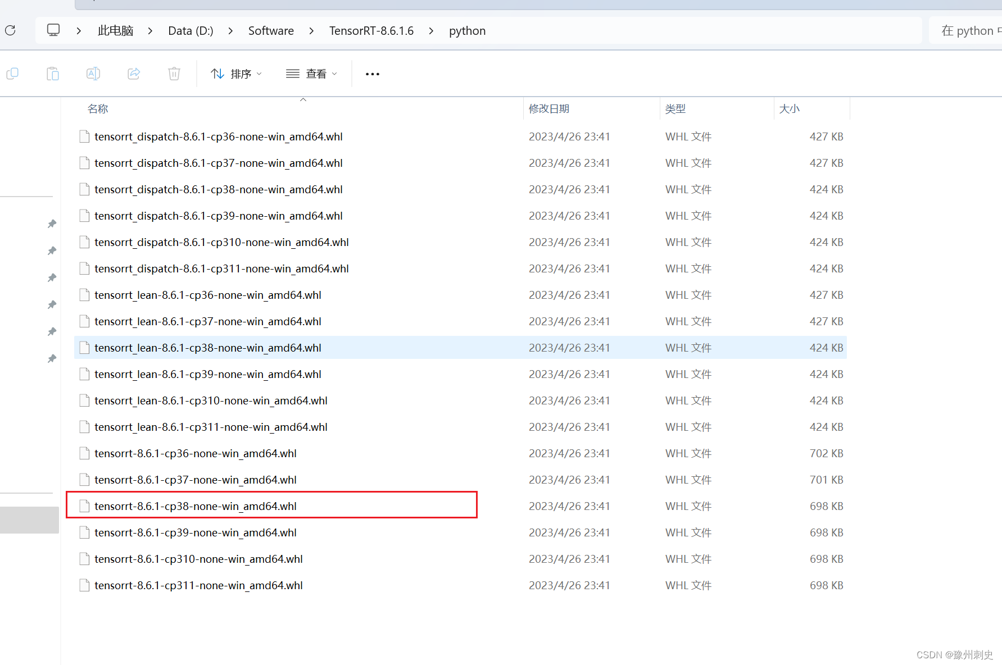Select tensorrt_lean-8.6.1-cp310-none-win_amd64.whl
This screenshot has width=1002, height=665.
point(460,400)
